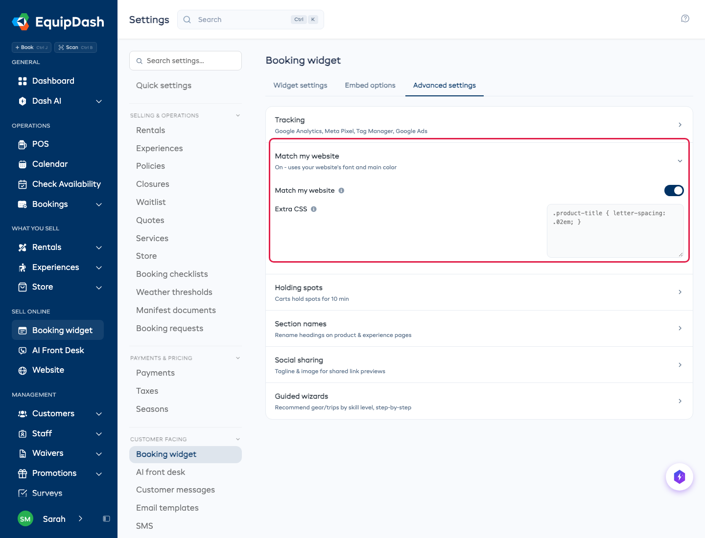Open Email templates settings
The width and height of the screenshot is (705, 538).
[167, 508]
